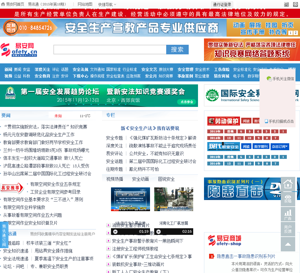Open 有限空间安全作业五条规定 link
Image resolution: width=300 pixels, height=273 pixels.
tap(55, 184)
